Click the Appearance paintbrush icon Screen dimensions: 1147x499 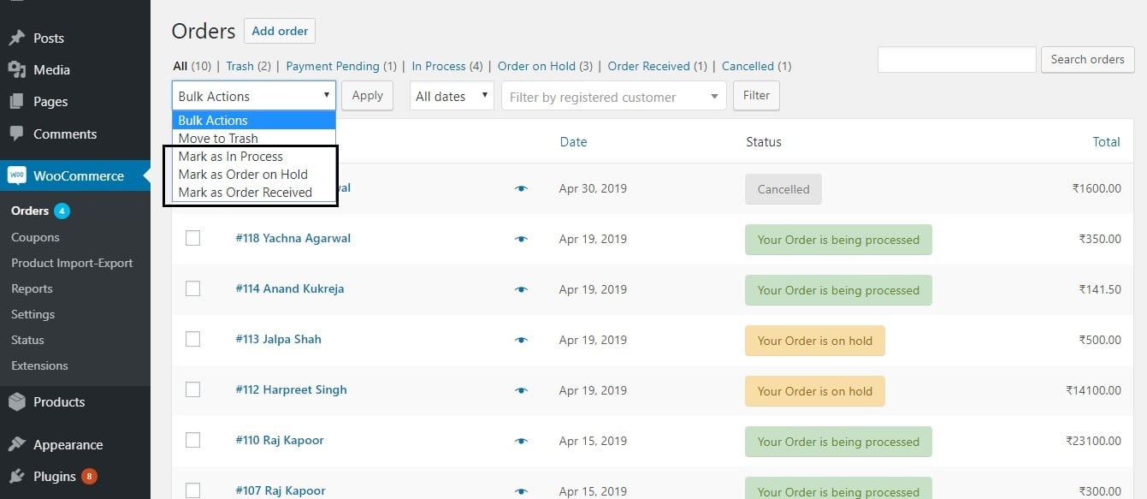16,444
